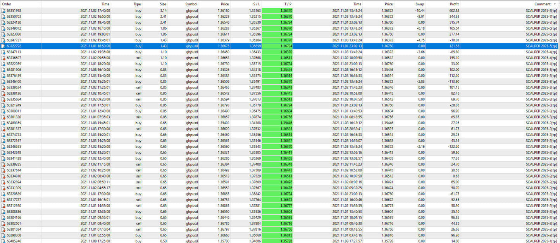Screen dimensions: 560x243
Task: Click the document icon beside bottom order 68485246
Action: click(3, 241)
